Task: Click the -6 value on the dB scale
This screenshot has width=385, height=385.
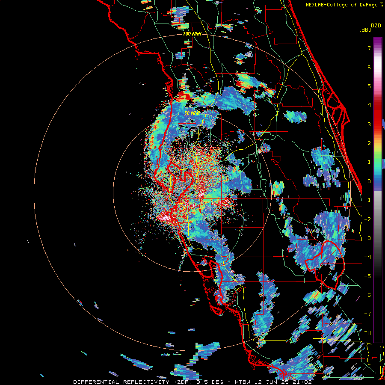Action: (367, 295)
